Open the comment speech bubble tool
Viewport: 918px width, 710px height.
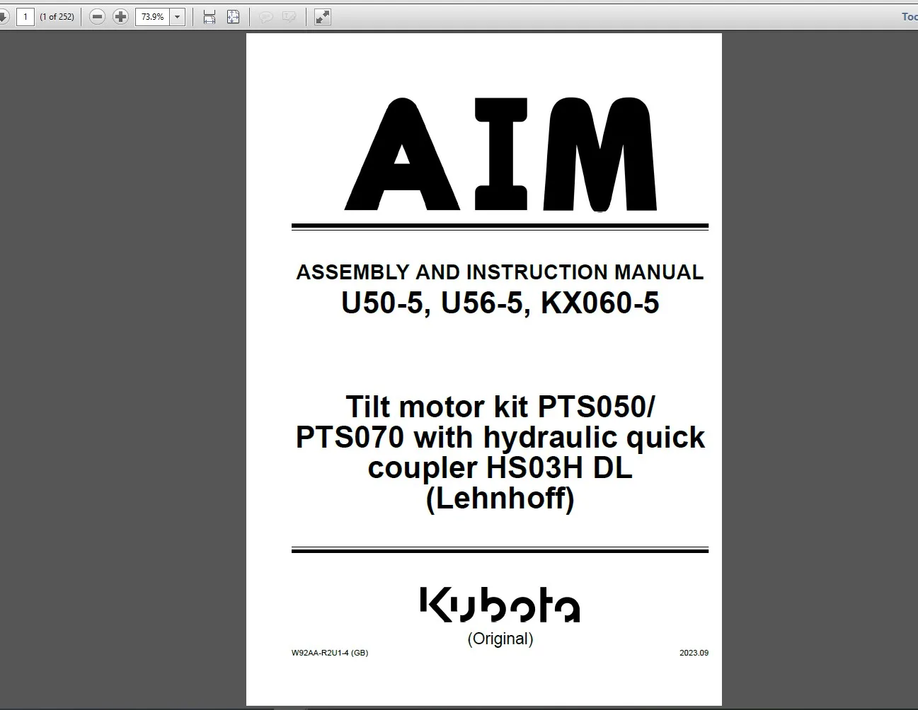pyautogui.click(x=266, y=16)
